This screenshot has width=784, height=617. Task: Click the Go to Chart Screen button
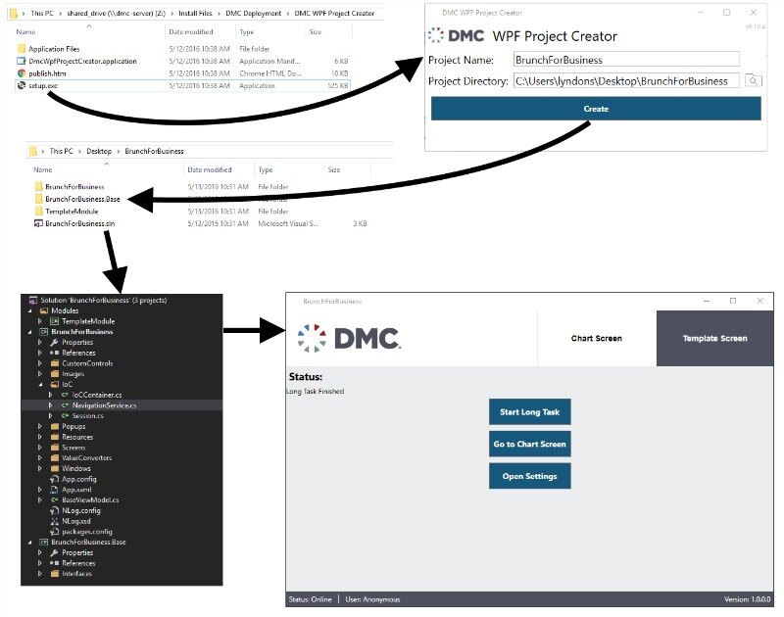click(x=529, y=444)
